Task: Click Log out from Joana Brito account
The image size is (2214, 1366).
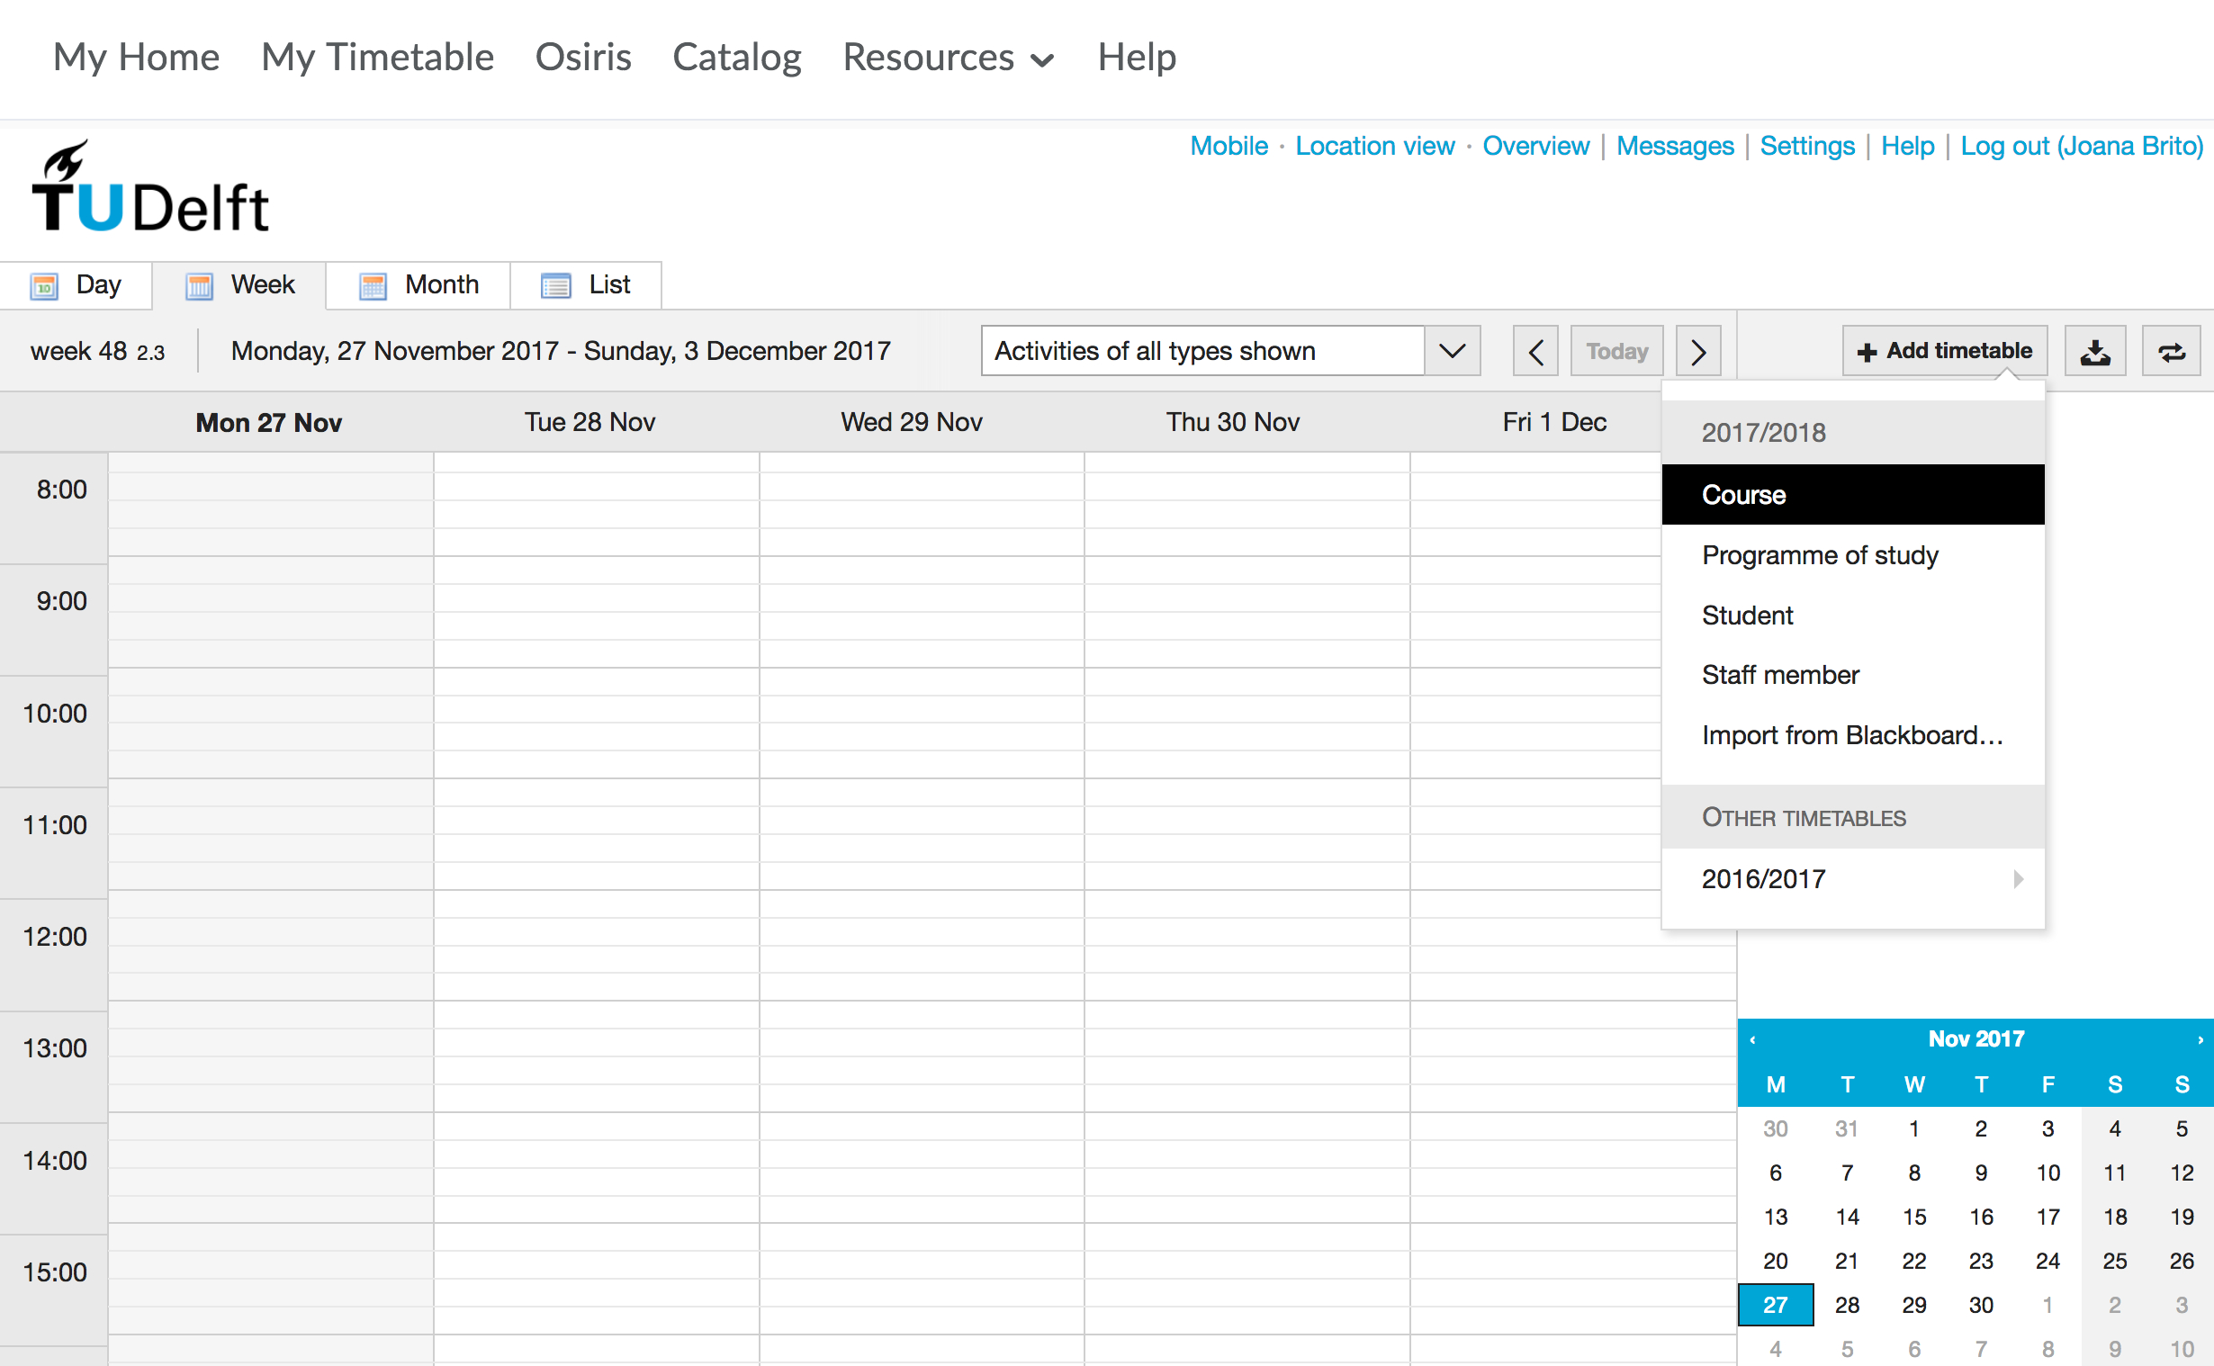Action: point(2078,146)
